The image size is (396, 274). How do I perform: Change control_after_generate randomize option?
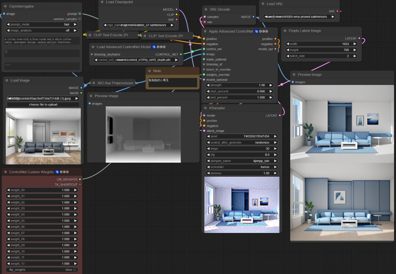tap(242, 142)
